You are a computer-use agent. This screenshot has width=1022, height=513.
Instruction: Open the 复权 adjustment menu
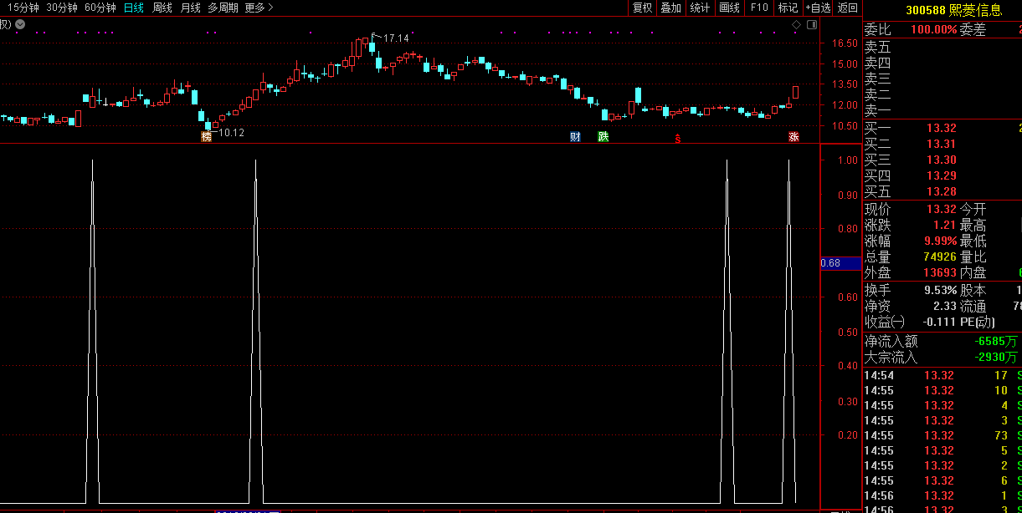tap(642, 8)
